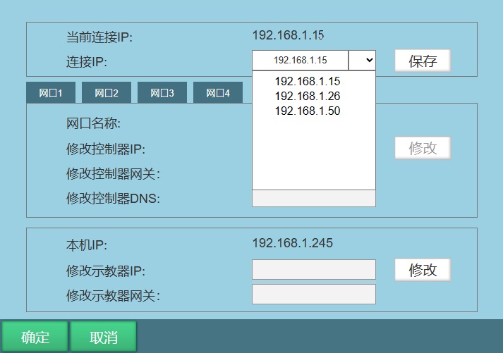Cancel using the green 取消 button
The height and width of the screenshot is (353, 503).
[x=103, y=337]
